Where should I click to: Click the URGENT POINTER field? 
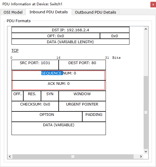click(82, 106)
